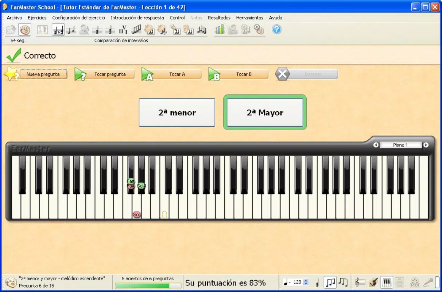Toggle the multiple-choice buttons view

click(x=399, y=282)
